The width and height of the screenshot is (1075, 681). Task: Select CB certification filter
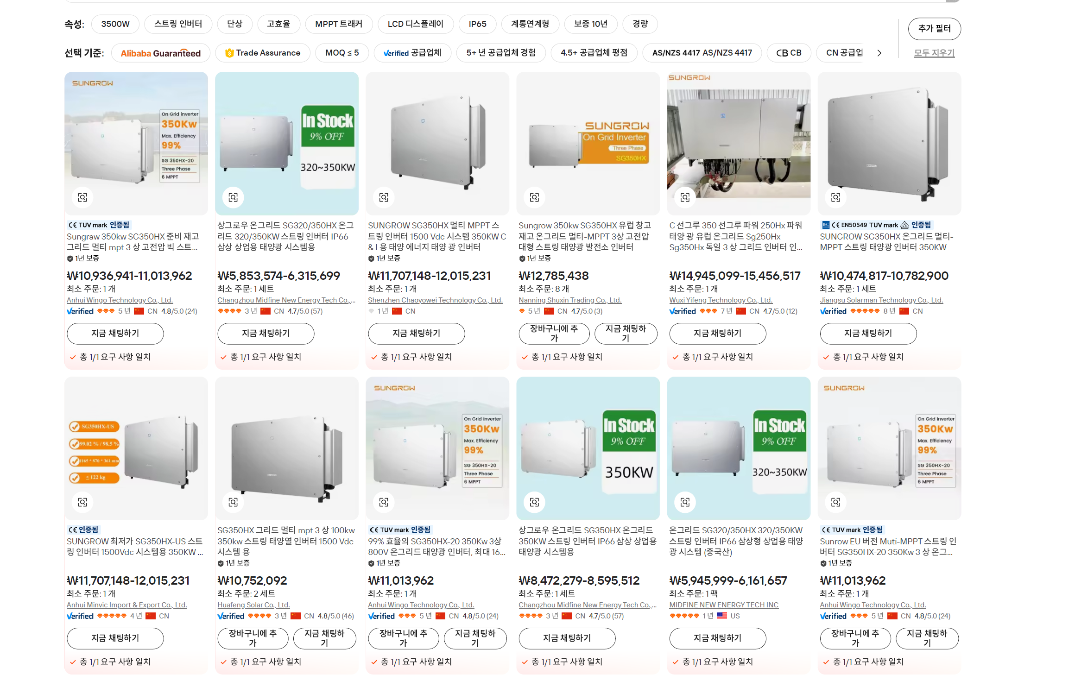click(789, 53)
